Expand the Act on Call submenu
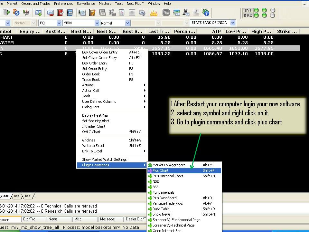309x232 pixels. (112, 91)
